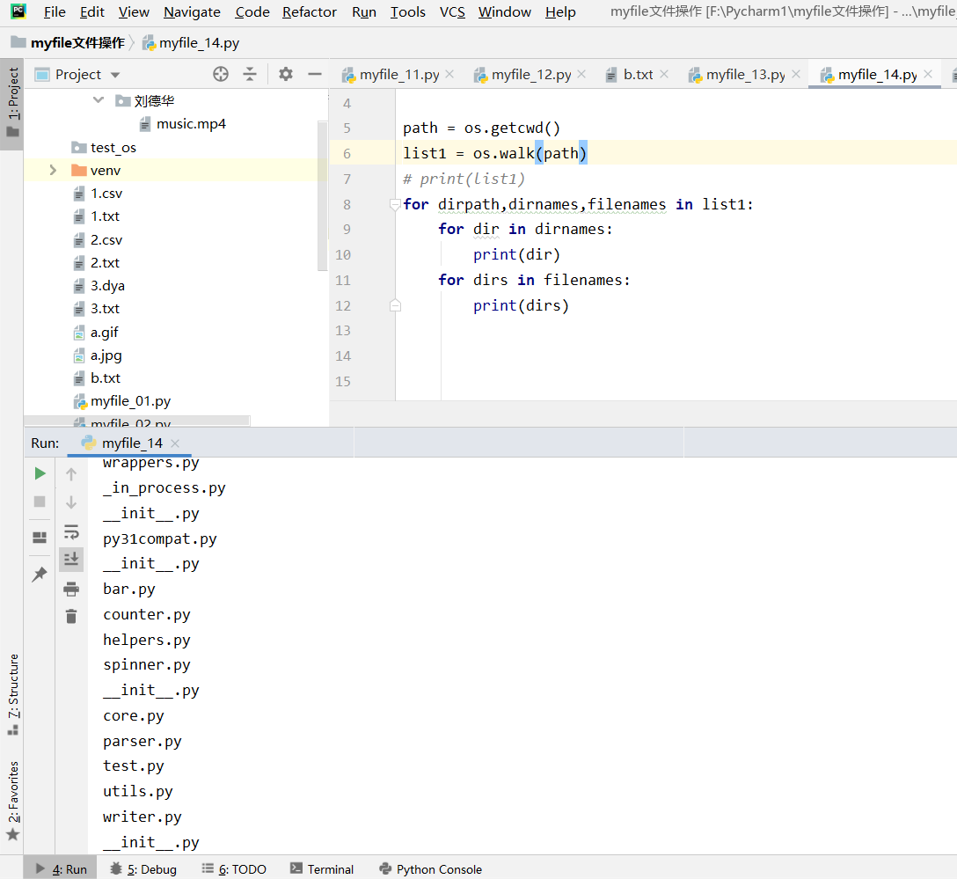Open the Code menu

coord(252,12)
